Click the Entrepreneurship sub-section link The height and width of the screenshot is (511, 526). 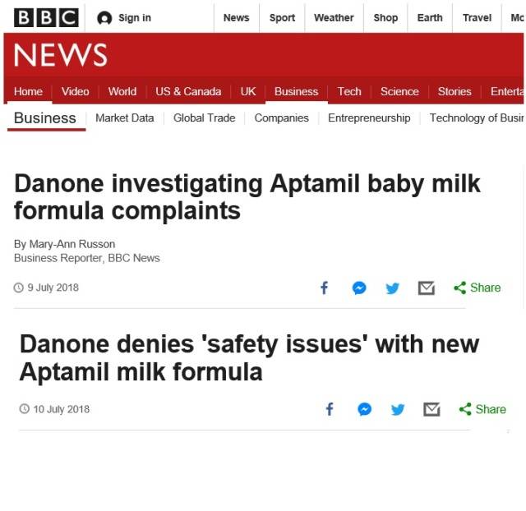(369, 117)
